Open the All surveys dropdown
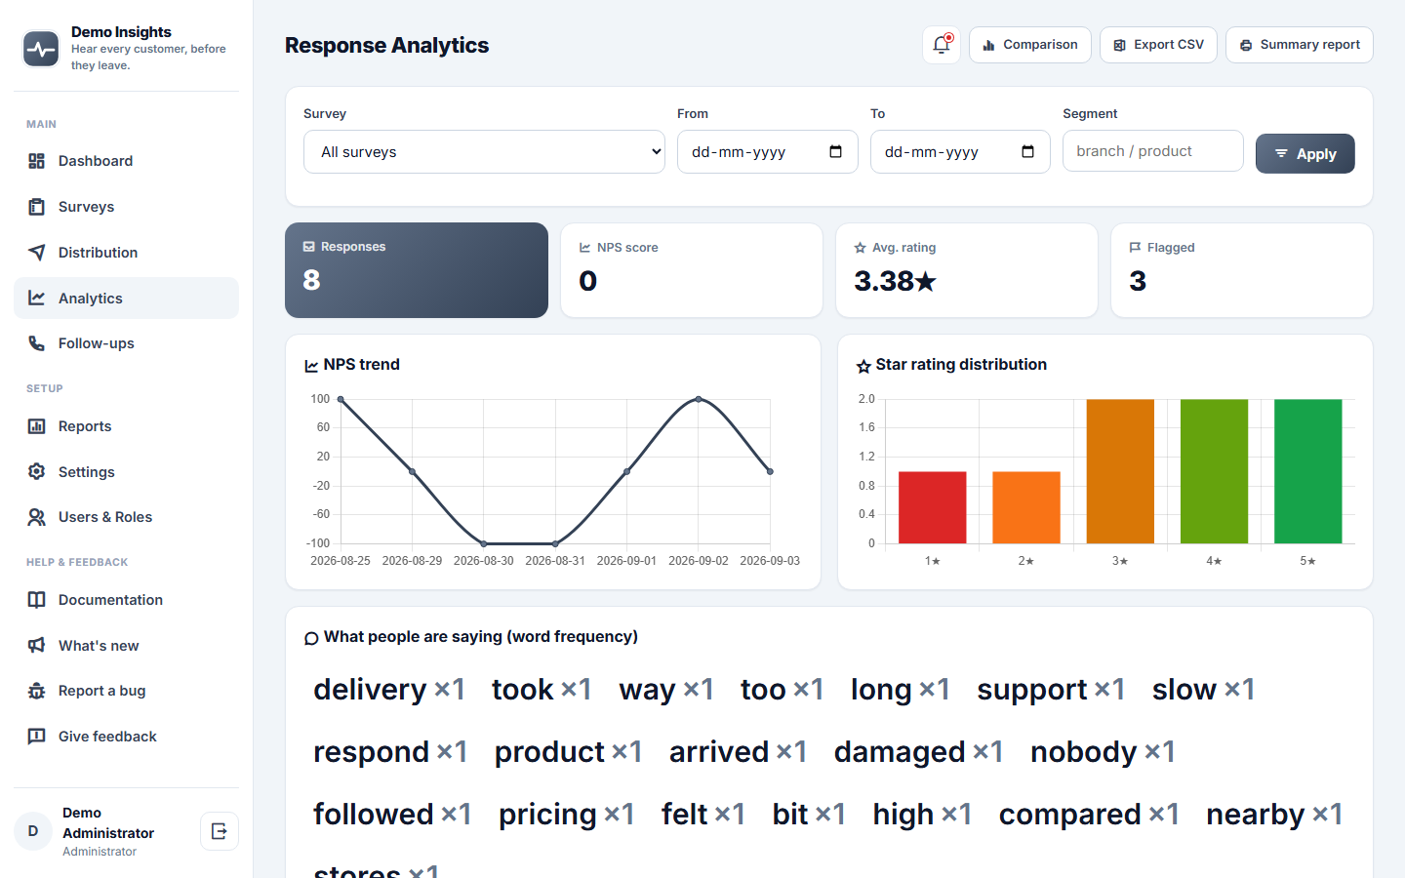Image resolution: width=1405 pixels, height=878 pixels. [484, 152]
